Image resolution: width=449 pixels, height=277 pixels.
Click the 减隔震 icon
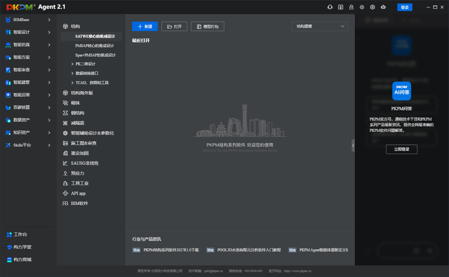pos(65,123)
